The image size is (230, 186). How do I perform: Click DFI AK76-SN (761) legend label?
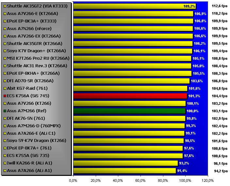(26, 118)
